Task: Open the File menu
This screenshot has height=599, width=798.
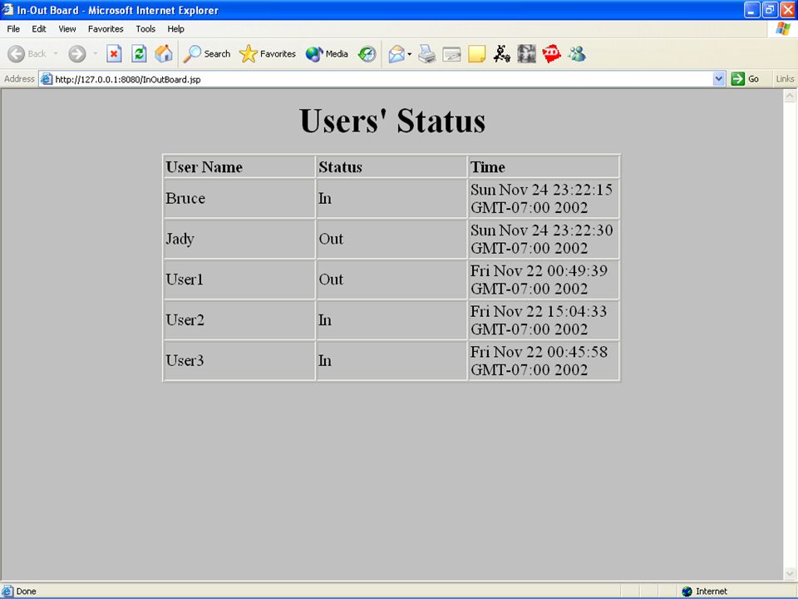Action: coord(13,29)
